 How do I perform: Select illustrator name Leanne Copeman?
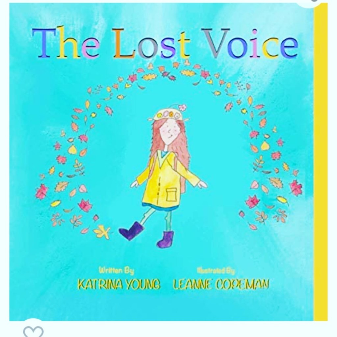click(221, 285)
